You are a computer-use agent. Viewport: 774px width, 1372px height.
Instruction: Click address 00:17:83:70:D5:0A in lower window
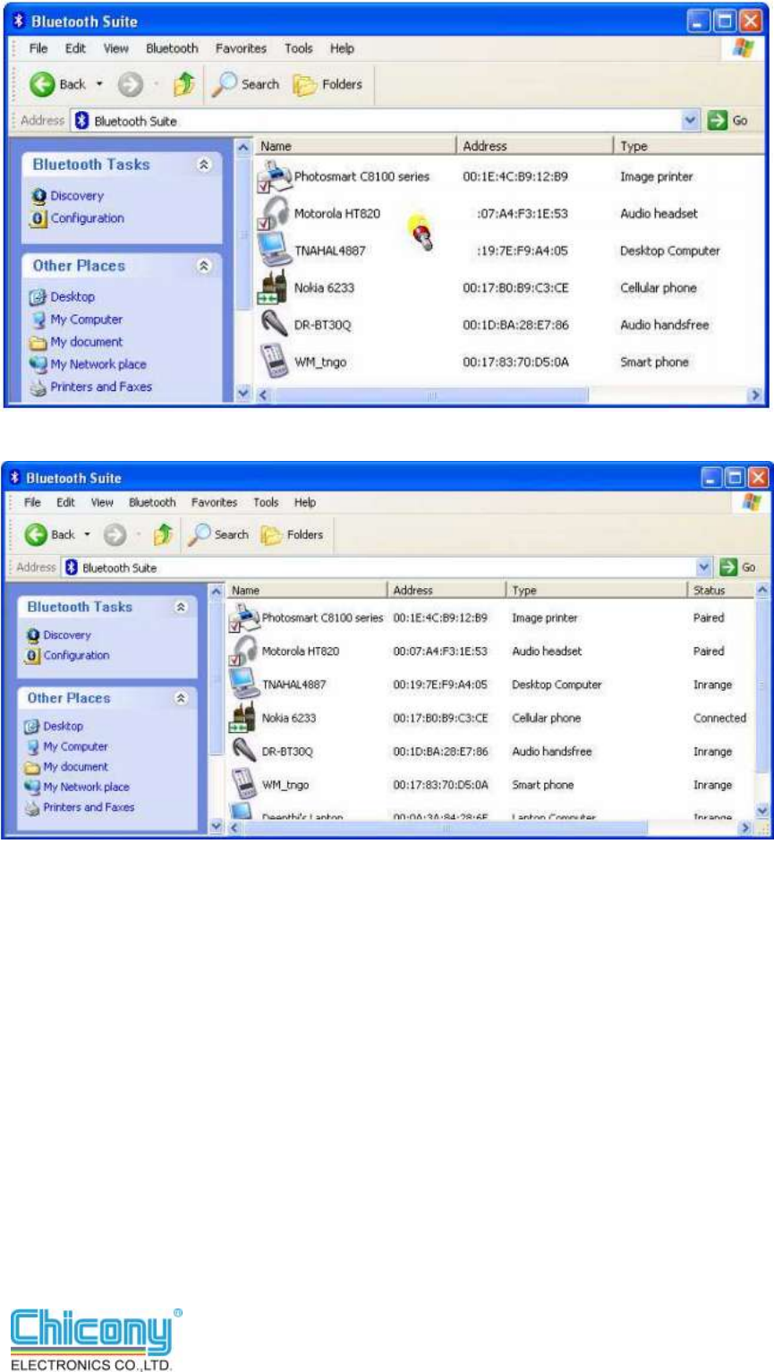(x=441, y=785)
